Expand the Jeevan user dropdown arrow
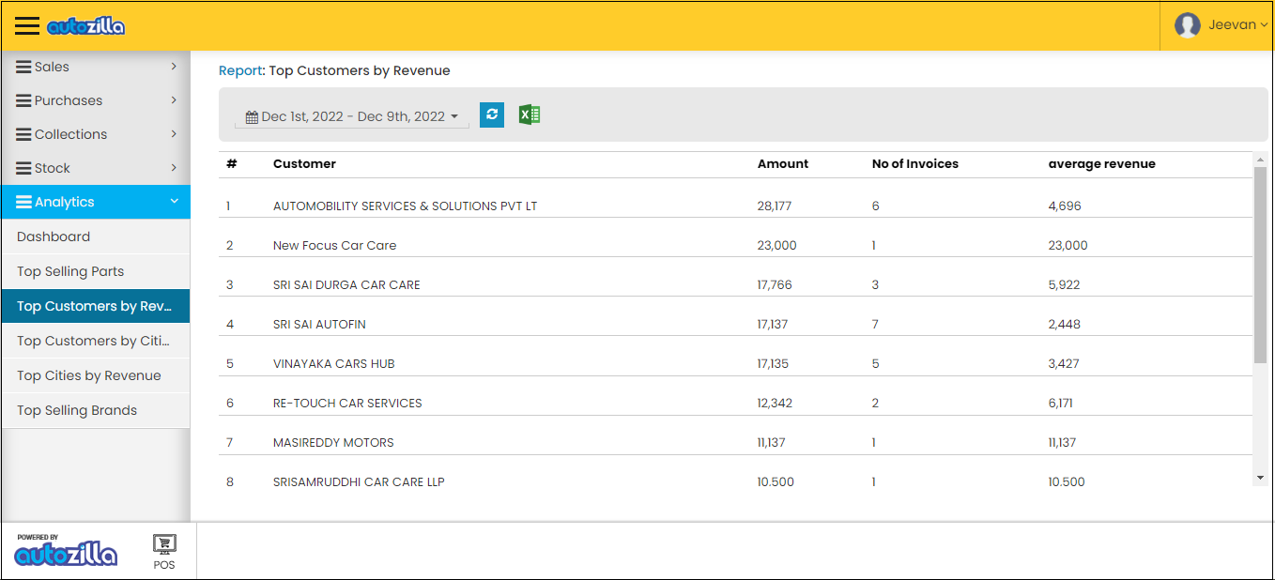 tap(1264, 25)
